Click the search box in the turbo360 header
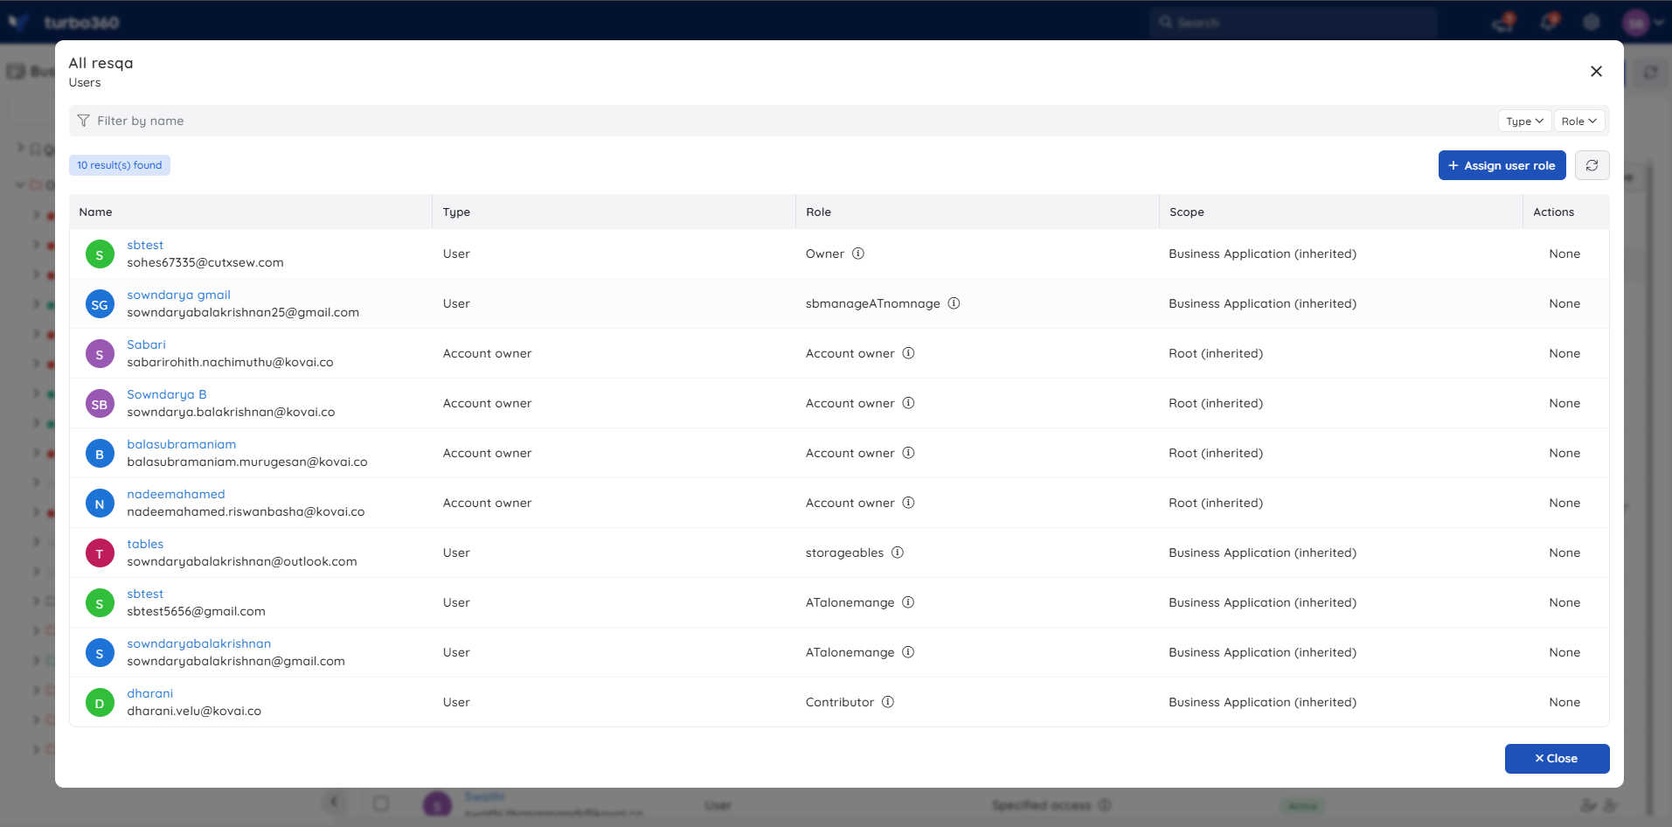 pos(1294,22)
